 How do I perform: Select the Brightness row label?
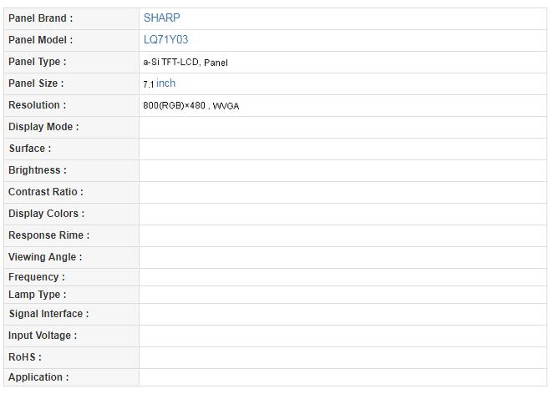pyautogui.click(x=37, y=170)
